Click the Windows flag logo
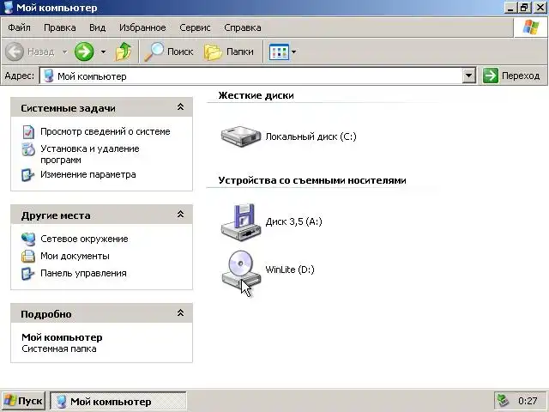Viewport: 549px width, 412px height. (x=531, y=27)
